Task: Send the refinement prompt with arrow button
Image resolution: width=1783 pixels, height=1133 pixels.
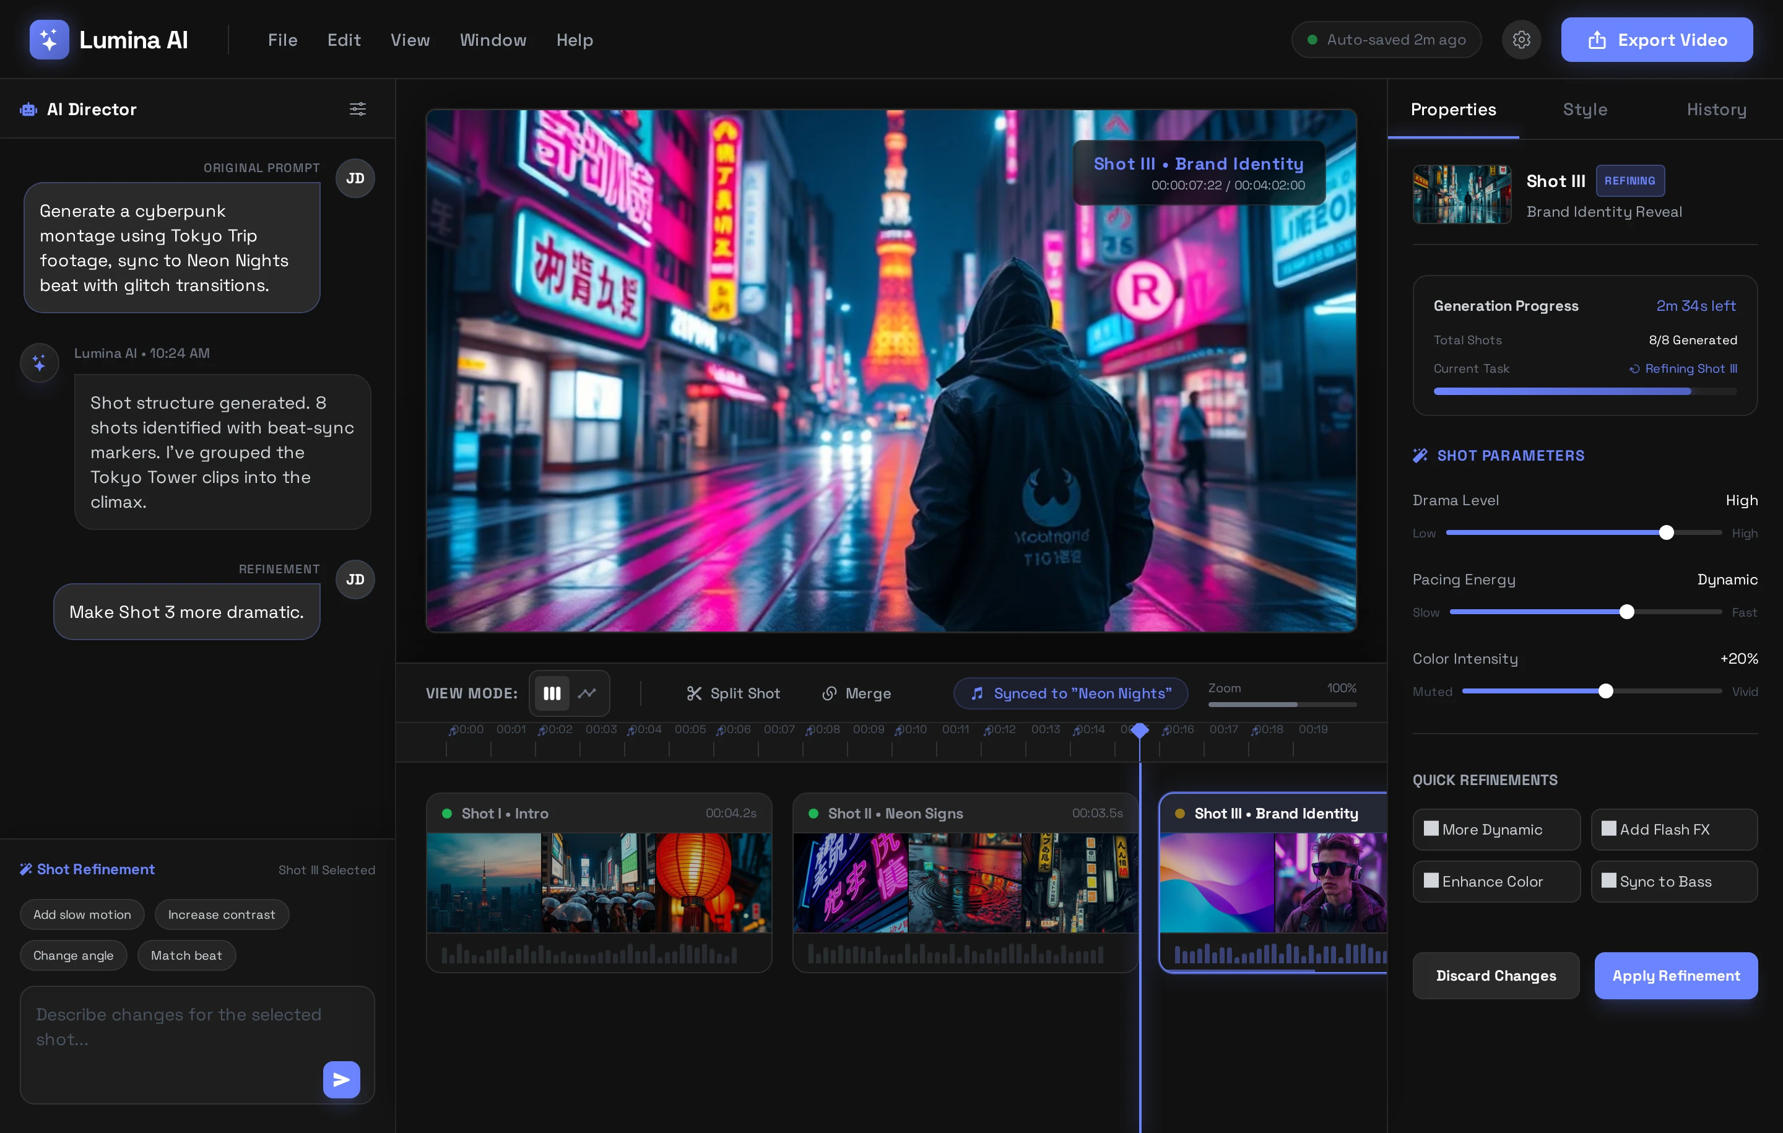Action: [x=341, y=1080]
